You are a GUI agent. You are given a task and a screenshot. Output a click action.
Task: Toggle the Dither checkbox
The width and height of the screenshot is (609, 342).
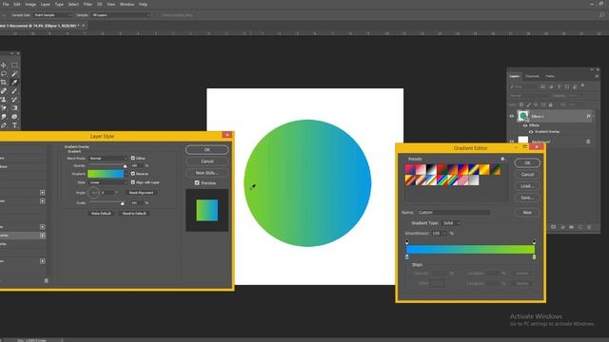click(x=133, y=159)
